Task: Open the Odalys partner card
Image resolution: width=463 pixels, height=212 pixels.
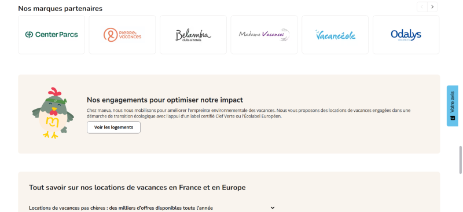Action: [x=406, y=35]
